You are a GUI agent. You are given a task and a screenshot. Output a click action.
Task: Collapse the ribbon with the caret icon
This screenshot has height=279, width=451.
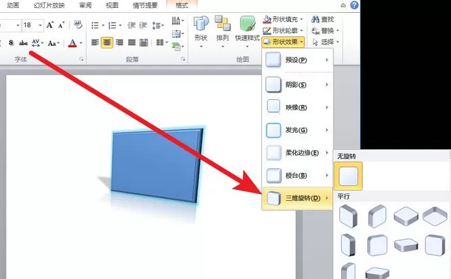(x=343, y=5)
